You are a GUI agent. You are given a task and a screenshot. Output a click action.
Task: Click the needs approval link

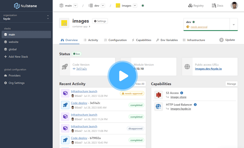coord(199,27)
